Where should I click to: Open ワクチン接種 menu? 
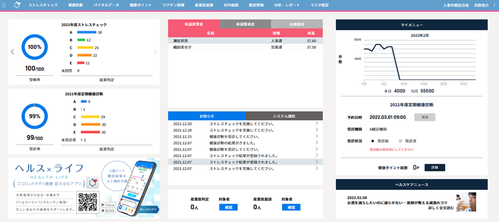(173, 6)
